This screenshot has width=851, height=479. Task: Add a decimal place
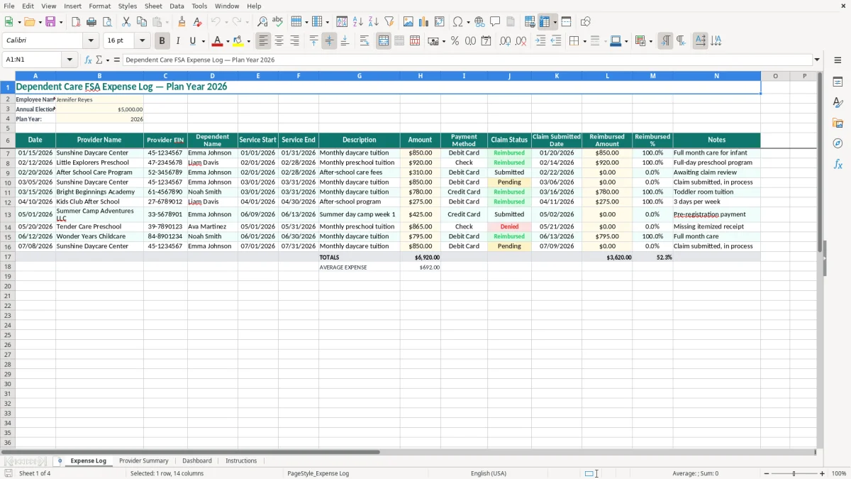505,41
